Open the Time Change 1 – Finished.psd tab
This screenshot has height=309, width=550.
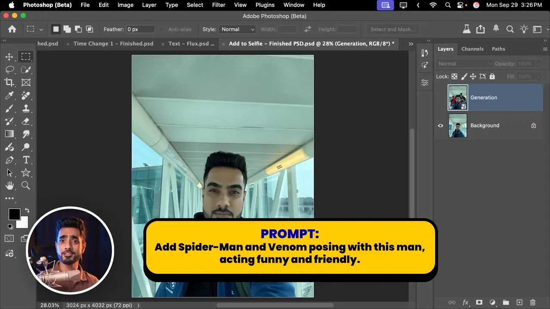coord(113,44)
